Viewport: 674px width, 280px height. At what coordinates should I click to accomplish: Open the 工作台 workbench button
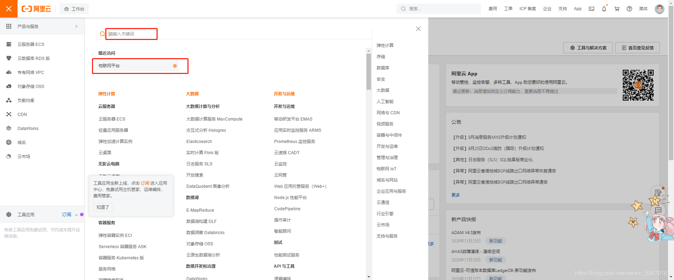(74, 9)
